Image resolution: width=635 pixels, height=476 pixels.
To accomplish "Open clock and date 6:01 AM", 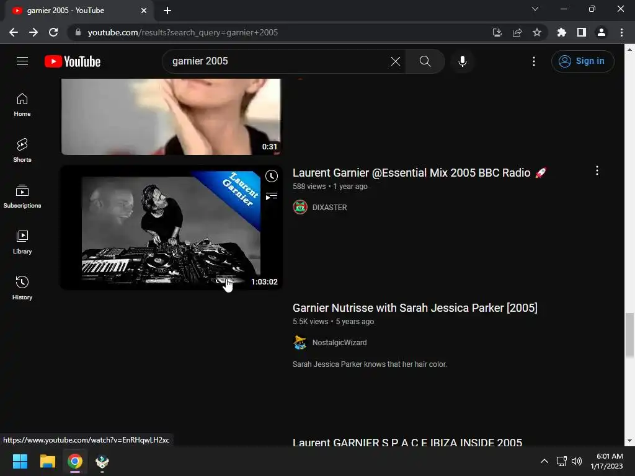I will (606, 461).
